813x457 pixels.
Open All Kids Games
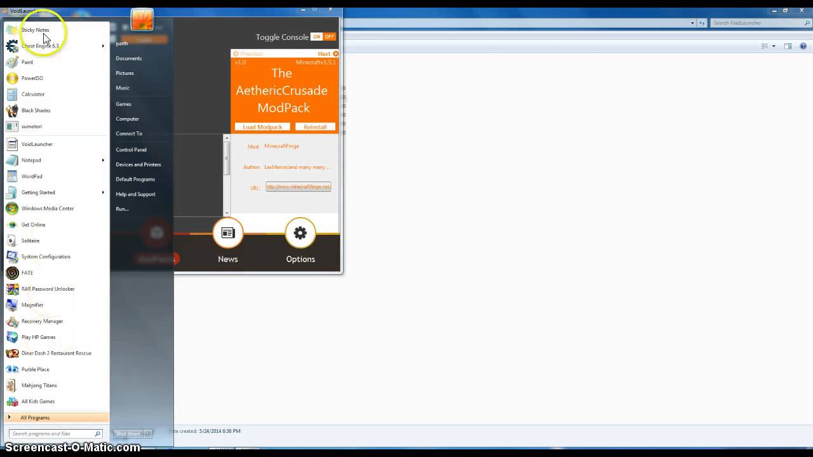point(56,401)
